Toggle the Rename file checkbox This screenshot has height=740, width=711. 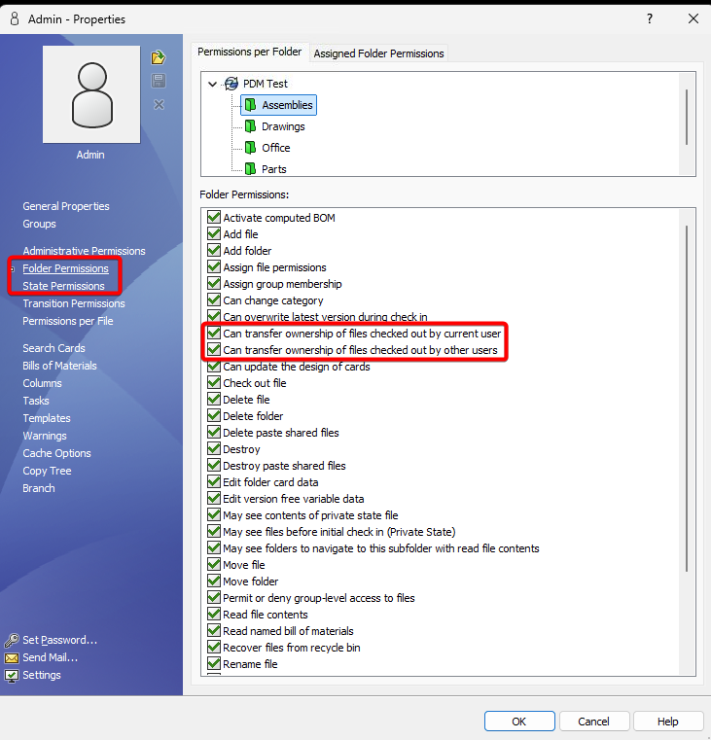(214, 663)
